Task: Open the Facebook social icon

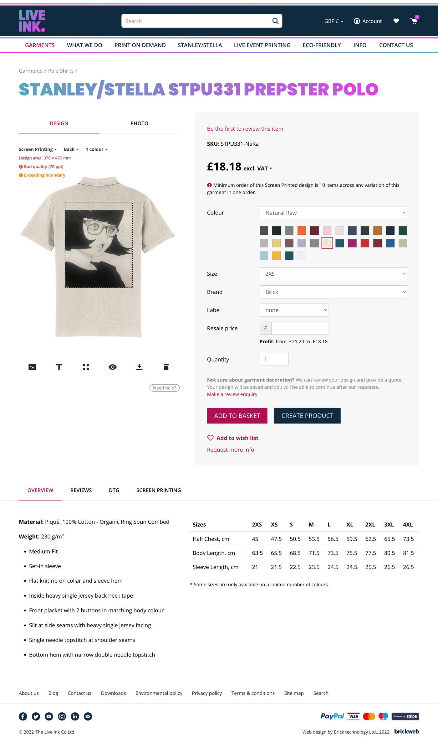Action: pyautogui.click(x=23, y=716)
